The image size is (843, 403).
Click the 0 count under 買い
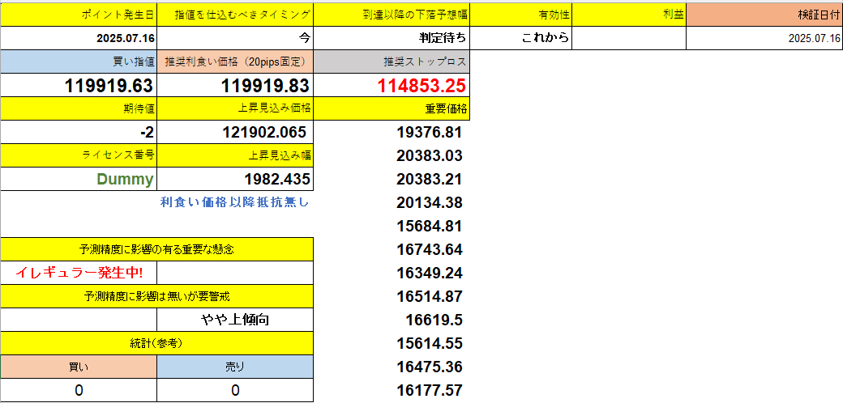click(79, 390)
